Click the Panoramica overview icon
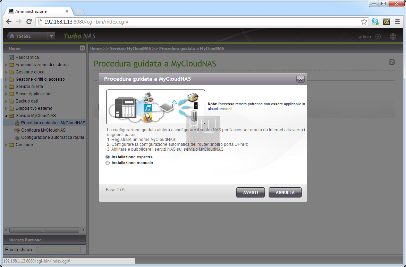The image size is (406, 267). (11, 57)
